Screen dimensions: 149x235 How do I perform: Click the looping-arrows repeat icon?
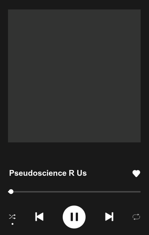tap(136, 217)
